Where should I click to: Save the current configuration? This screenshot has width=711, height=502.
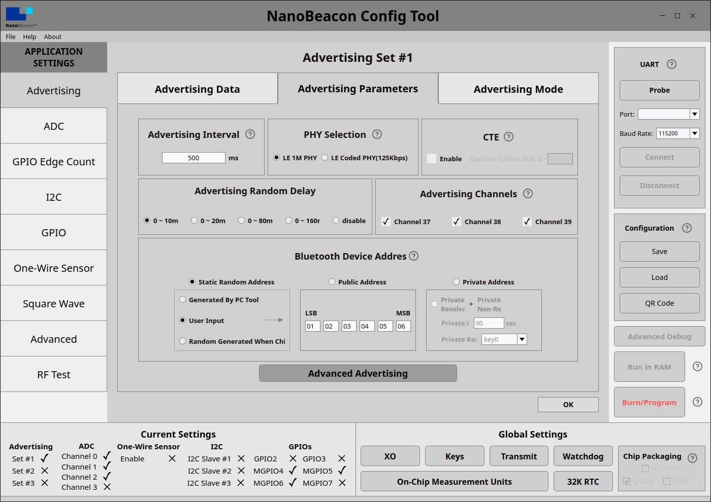tap(660, 252)
